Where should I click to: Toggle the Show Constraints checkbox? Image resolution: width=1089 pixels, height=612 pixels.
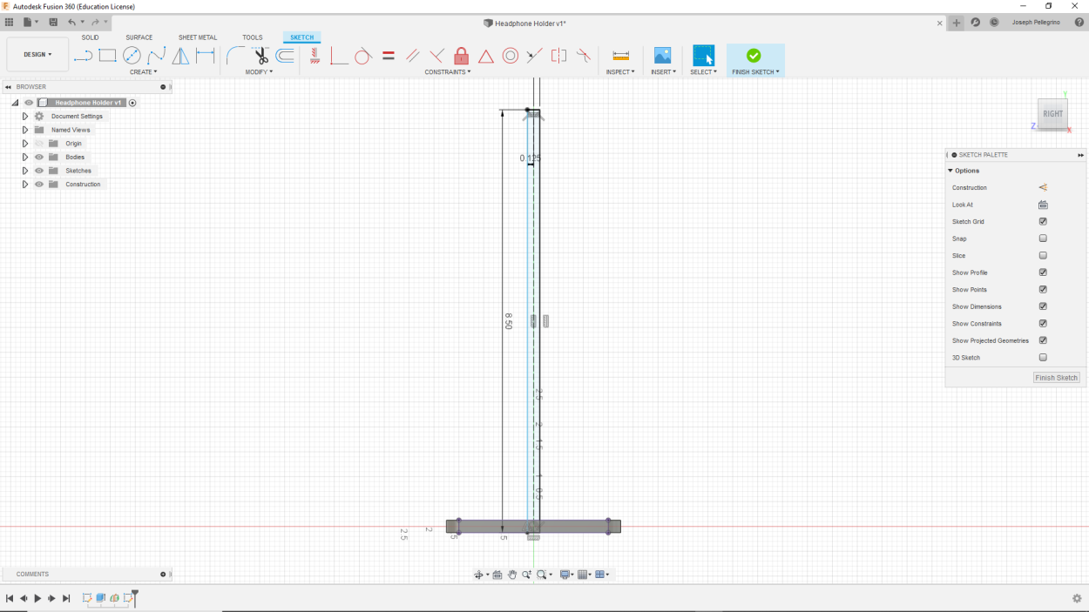click(1043, 324)
